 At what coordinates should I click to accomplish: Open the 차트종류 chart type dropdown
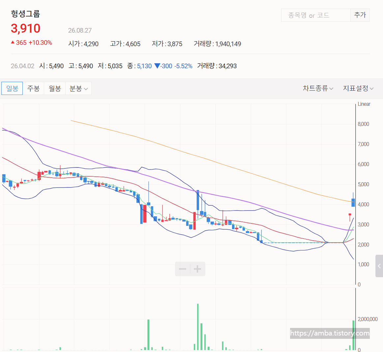(x=318, y=88)
